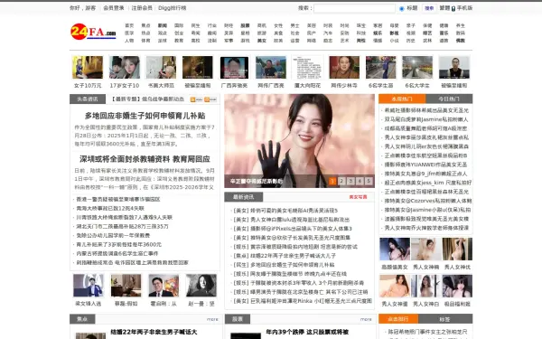Open 育儿补贴来了3岁前每娃每年3600元
This screenshot has width=542, height=339.
[x=119, y=244]
